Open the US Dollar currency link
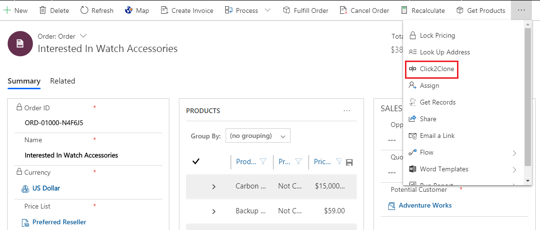This screenshot has width=540, height=230. pos(46,188)
